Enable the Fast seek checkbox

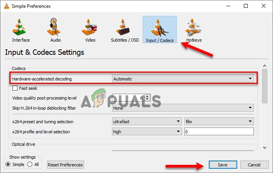[x=15, y=88]
